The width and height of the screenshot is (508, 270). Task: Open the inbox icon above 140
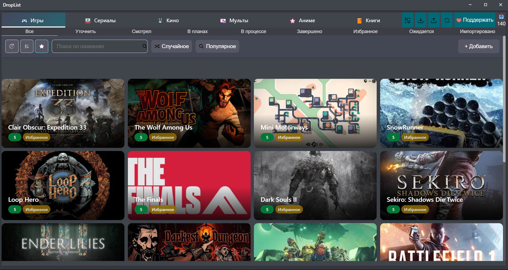coord(501,17)
